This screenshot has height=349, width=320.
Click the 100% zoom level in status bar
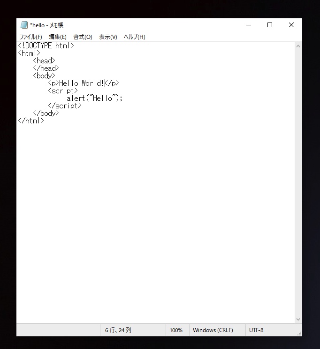point(176,330)
